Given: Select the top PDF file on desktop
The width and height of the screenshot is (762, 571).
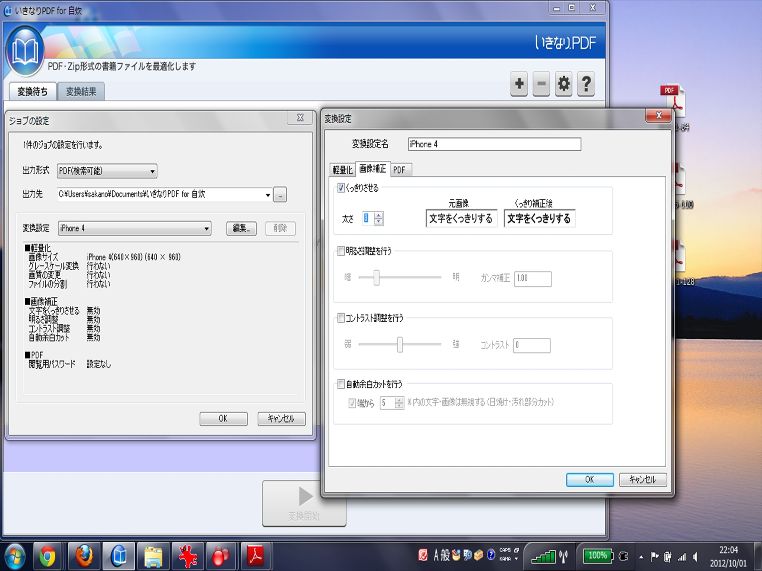Looking at the screenshot, I should click(x=673, y=101).
